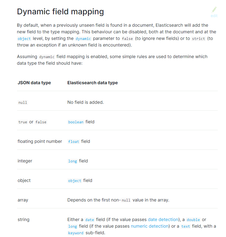Open the 'numeric detection' link
Viewport: 226px width, 237px height.
(x=150, y=226)
